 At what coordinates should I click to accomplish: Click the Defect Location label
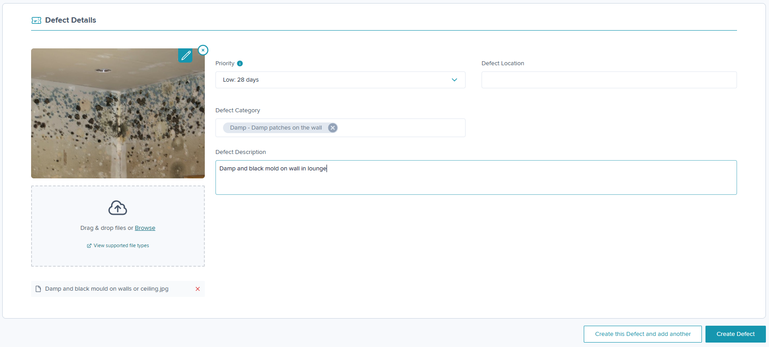[x=503, y=63]
